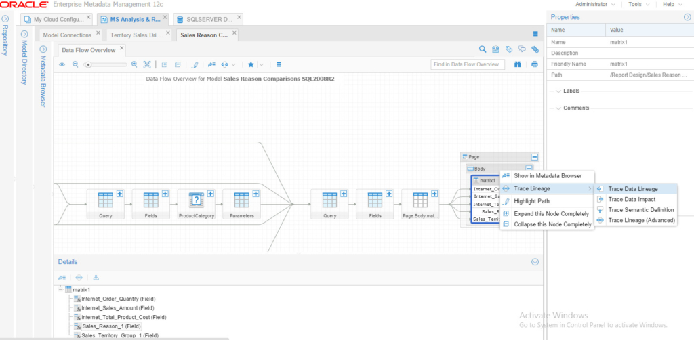Click the binoculars find icon

click(x=517, y=64)
